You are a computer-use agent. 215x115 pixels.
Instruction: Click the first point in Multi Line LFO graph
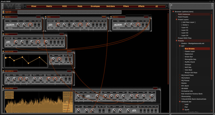6,58
